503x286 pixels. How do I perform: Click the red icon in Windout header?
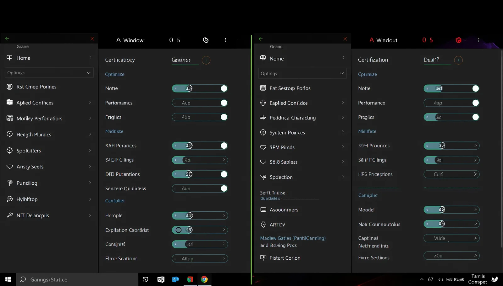458,40
